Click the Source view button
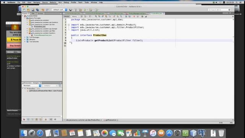 point(67,16)
